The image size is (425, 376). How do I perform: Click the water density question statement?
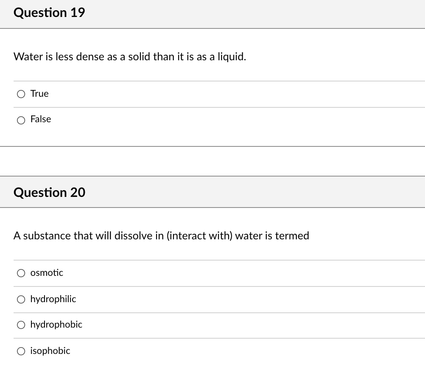[129, 56]
